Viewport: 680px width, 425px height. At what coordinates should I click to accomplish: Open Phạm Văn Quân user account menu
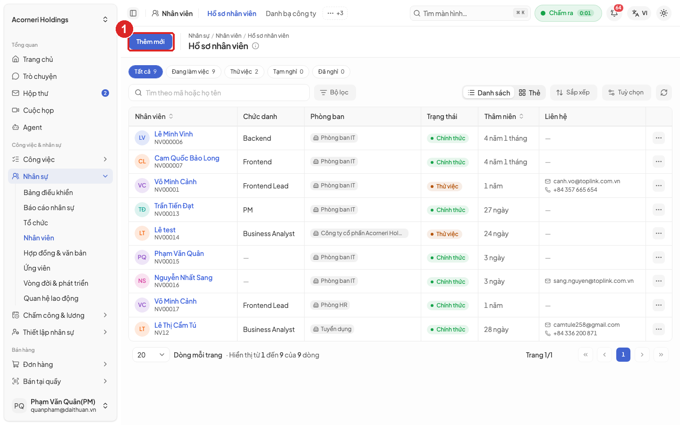[60, 406]
